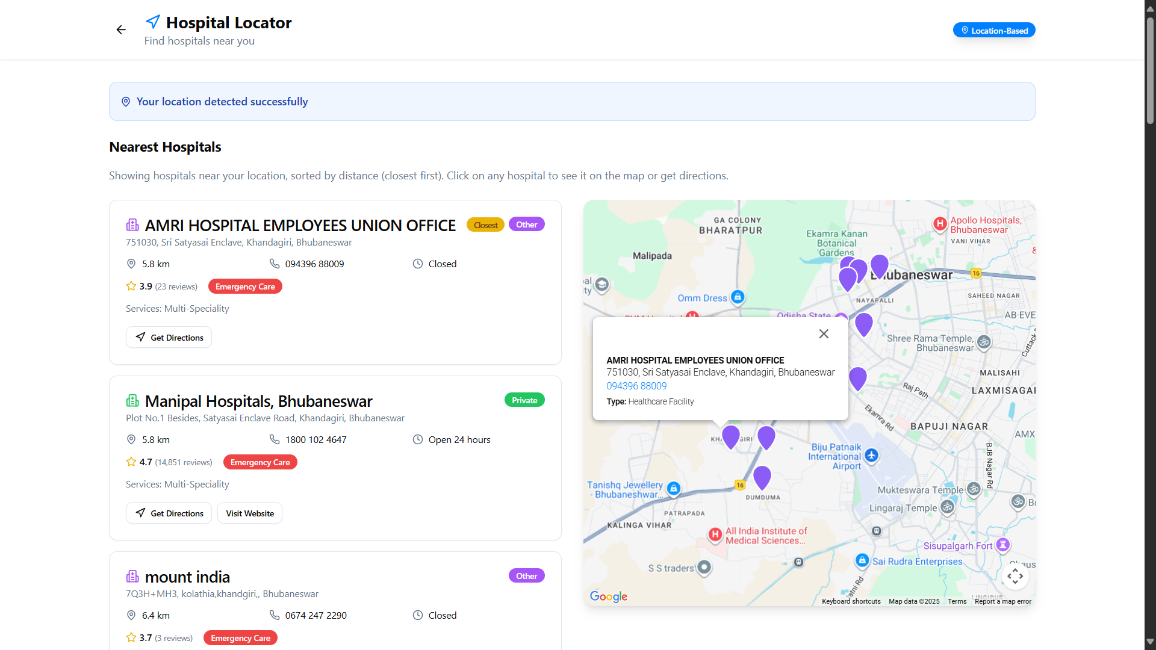Click the Apollo Hospitals map marker icon

940,224
